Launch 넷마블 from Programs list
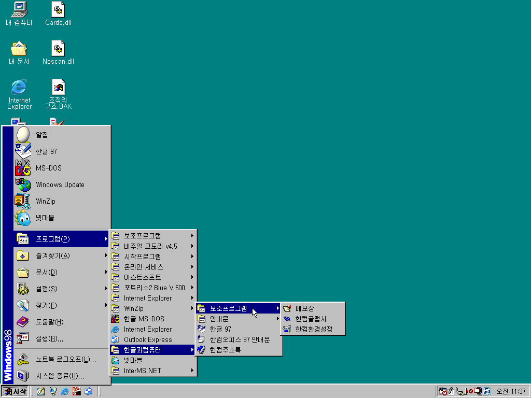 pos(153,361)
